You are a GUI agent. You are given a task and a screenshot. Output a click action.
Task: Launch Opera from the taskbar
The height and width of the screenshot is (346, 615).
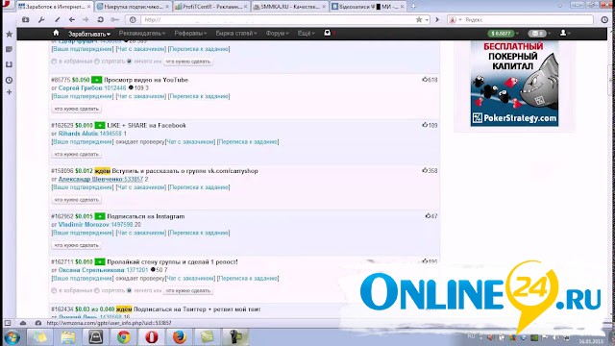click(x=152, y=337)
